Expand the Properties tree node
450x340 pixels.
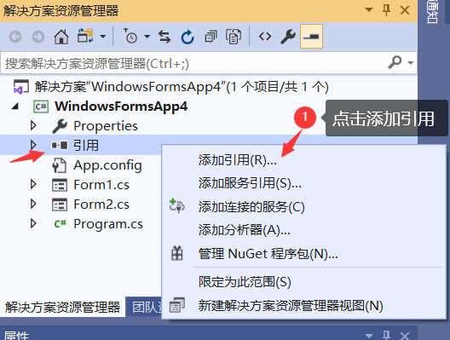[33, 125]
